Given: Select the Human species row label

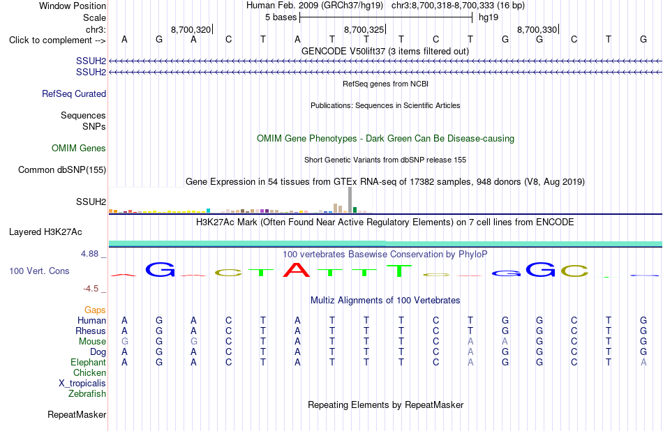Looking at the screenshot, I should (x=91, y=321).
